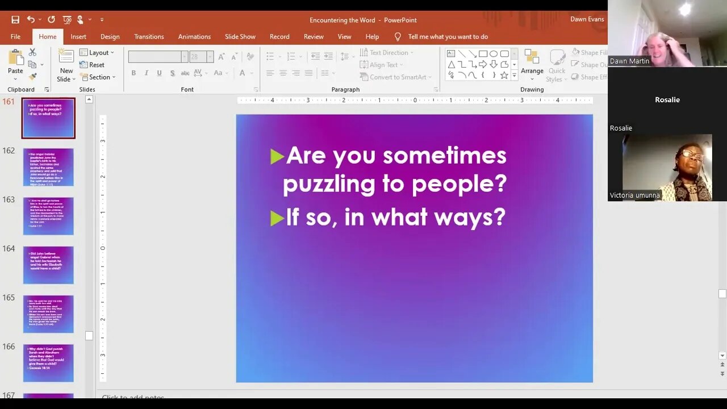The width and height of the screenshot is (727, 409).
Task: Clear all formatting eraser icon
Action: click(250, 57)
